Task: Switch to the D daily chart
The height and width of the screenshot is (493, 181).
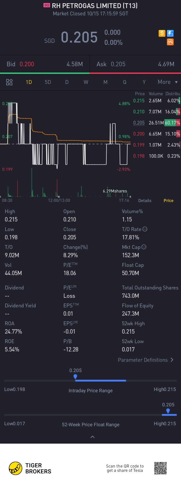Action: [x=67, y=82]
